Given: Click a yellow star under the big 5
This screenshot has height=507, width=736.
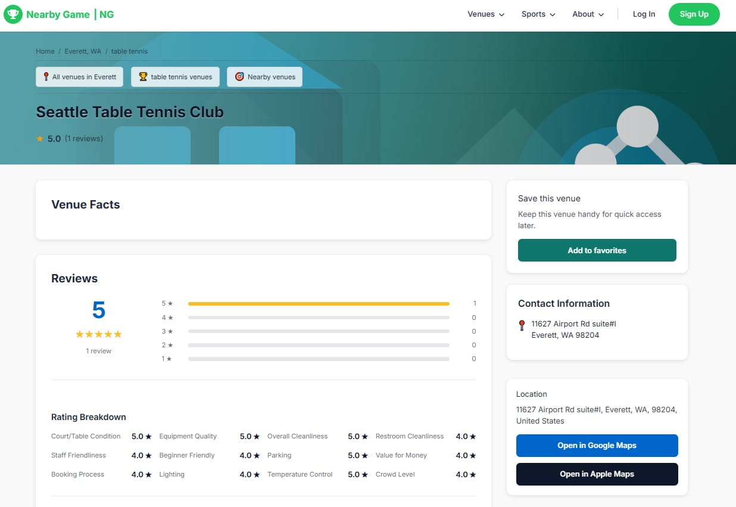Looking at the screenshot, I should [x=98, y=334].
